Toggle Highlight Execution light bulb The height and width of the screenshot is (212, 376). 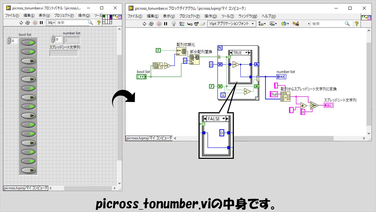(174, 24)
